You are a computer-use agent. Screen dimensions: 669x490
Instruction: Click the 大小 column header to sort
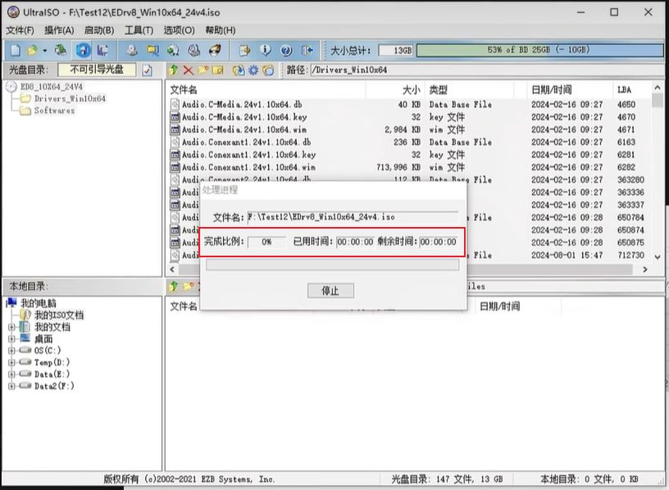pos(410,89)
